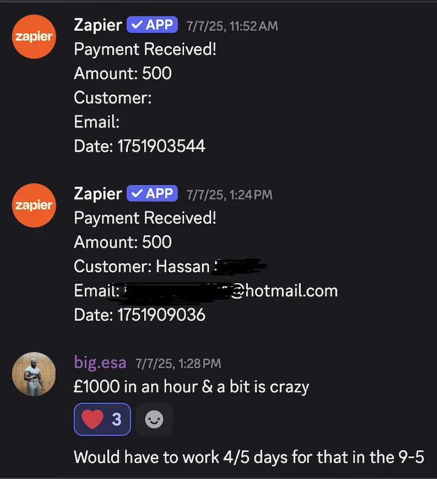This screenshot has height=479, width=437.
Task: Click the Zapier username on the 1:24 PM message
Action: [98, 193]
